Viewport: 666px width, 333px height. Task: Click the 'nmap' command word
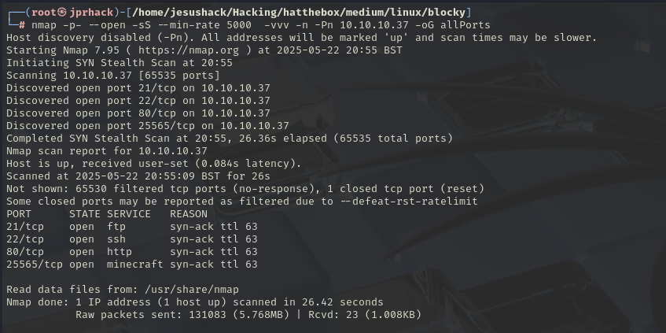(43, 25)
